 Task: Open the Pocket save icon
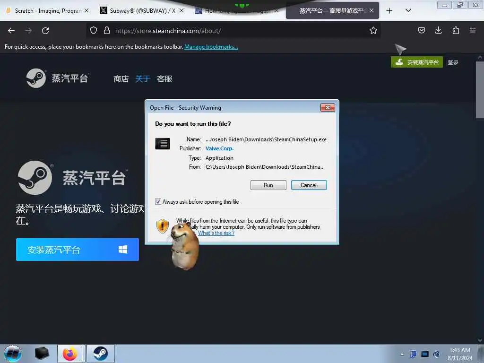point(421,30)
